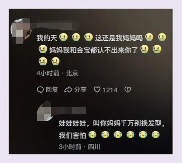The width and height of the screenshot is (182, 163).
Task: Dislike comment with broken heart icon
Action: (x=128, y=90)
